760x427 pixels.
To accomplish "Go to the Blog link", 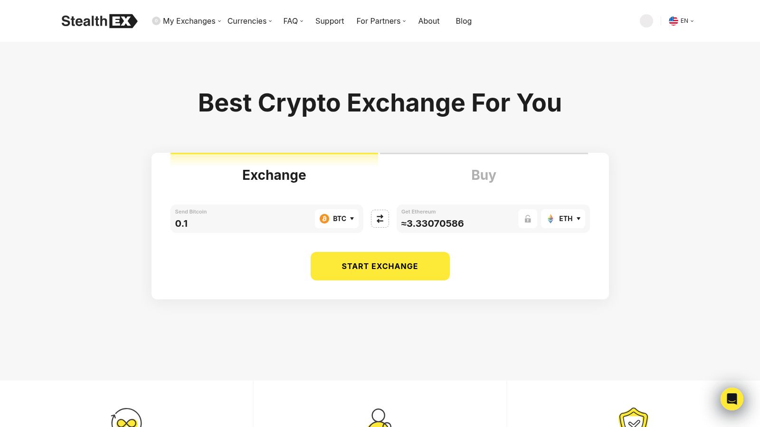I will coord(464,21).
